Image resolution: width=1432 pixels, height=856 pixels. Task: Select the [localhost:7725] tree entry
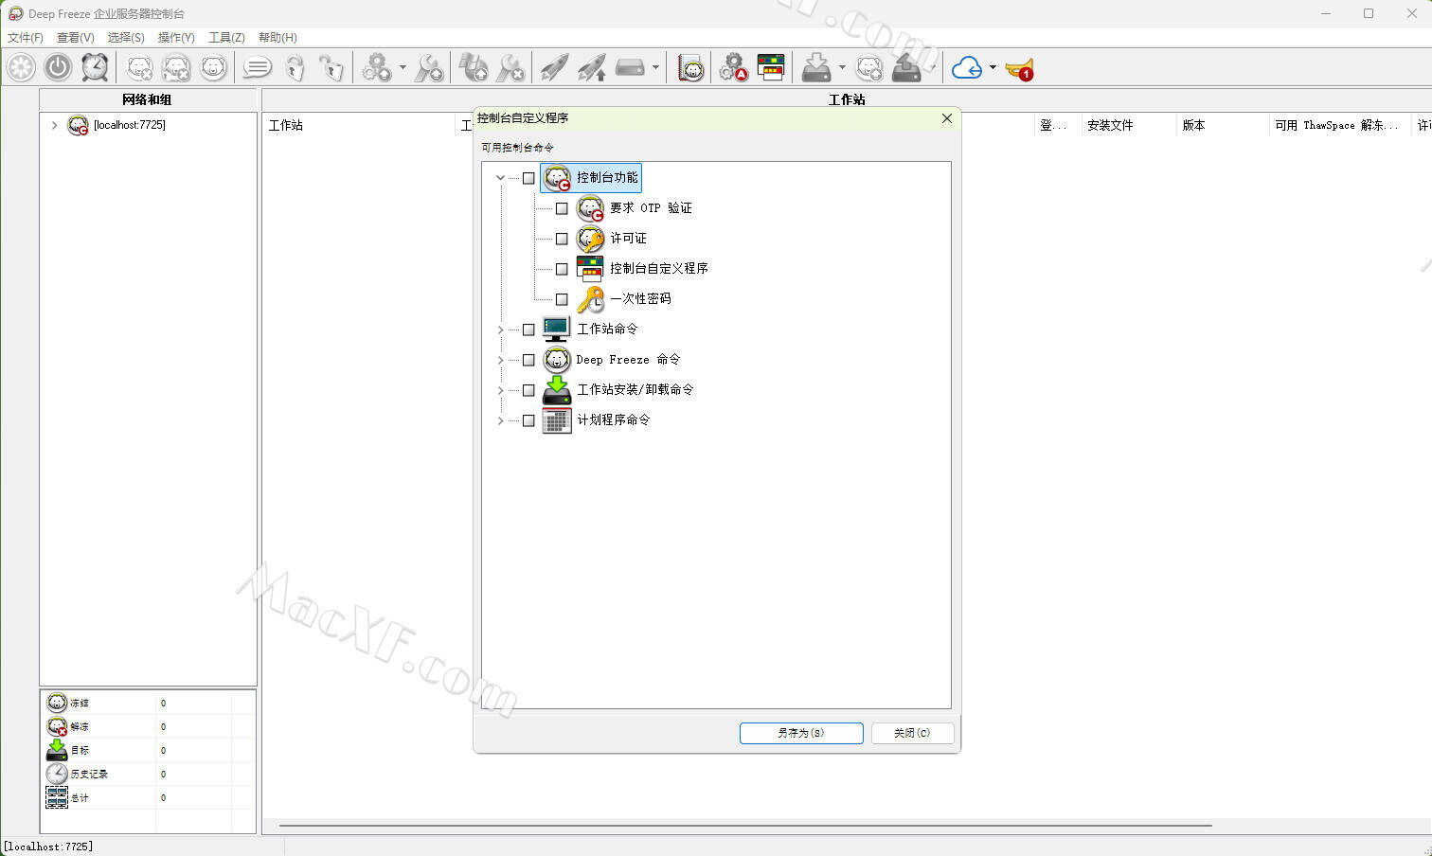(130, 125)
